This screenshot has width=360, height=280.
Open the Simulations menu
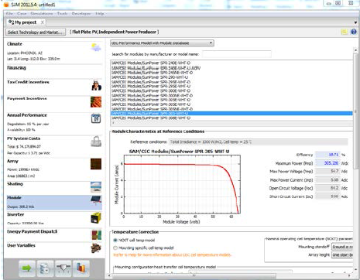(x=42, y=13)
